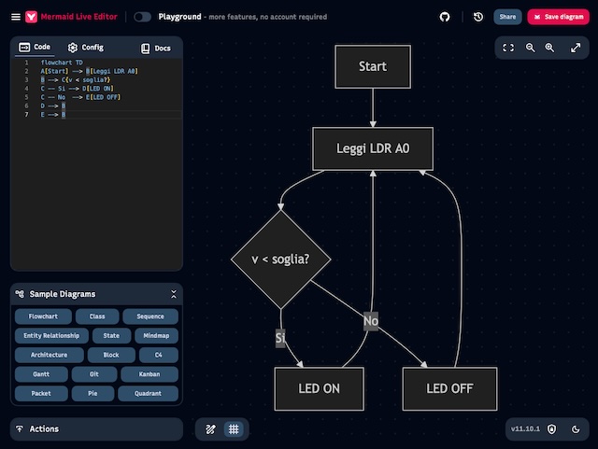Open the version history icon
Image resolution: width=598 pixels, height=449 pixels.
tap(478, 17)
